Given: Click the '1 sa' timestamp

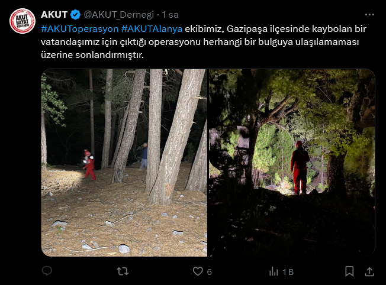Looking at the screenshot, I should click(x=170, y=15).
